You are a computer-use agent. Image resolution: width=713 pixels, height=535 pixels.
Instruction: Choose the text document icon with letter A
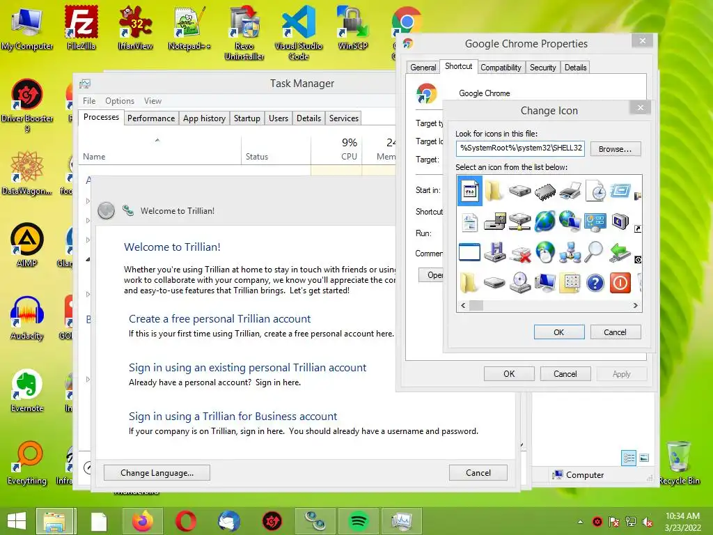470,222
